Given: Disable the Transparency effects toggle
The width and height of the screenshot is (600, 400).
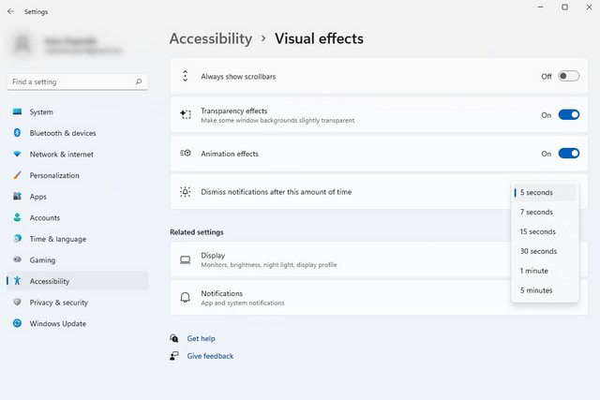Looking at the screenshot, I should (568, 115).
